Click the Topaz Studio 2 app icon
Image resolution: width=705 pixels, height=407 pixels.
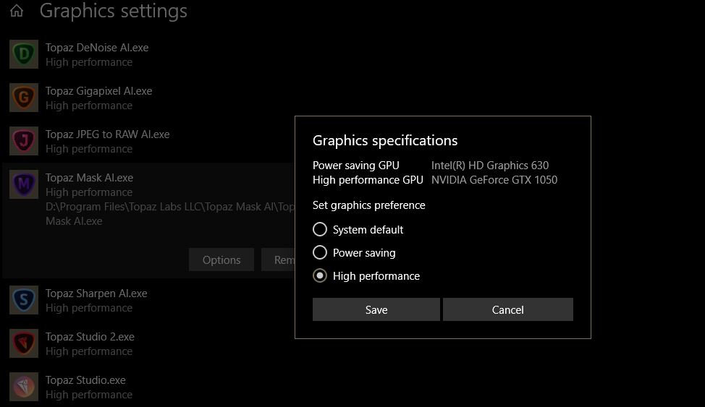pyautogui.click(x=24, y=343)
